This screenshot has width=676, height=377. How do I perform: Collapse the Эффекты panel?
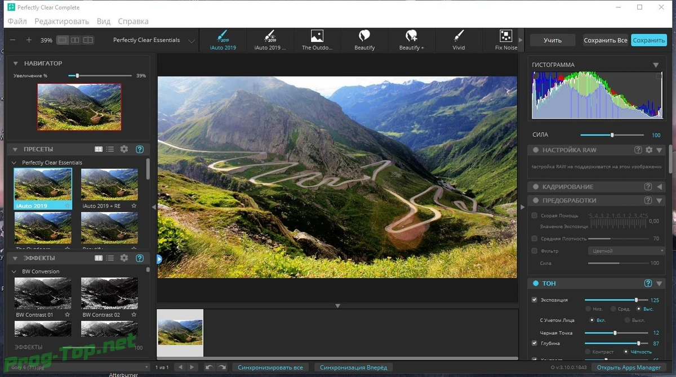[x=16, y=258]
